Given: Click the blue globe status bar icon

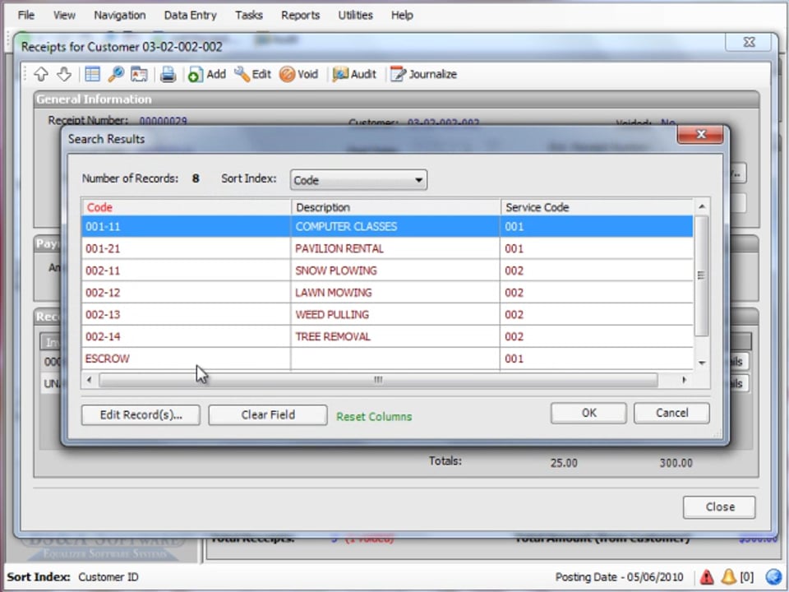Looking at the screenshot, I should 773,577.
